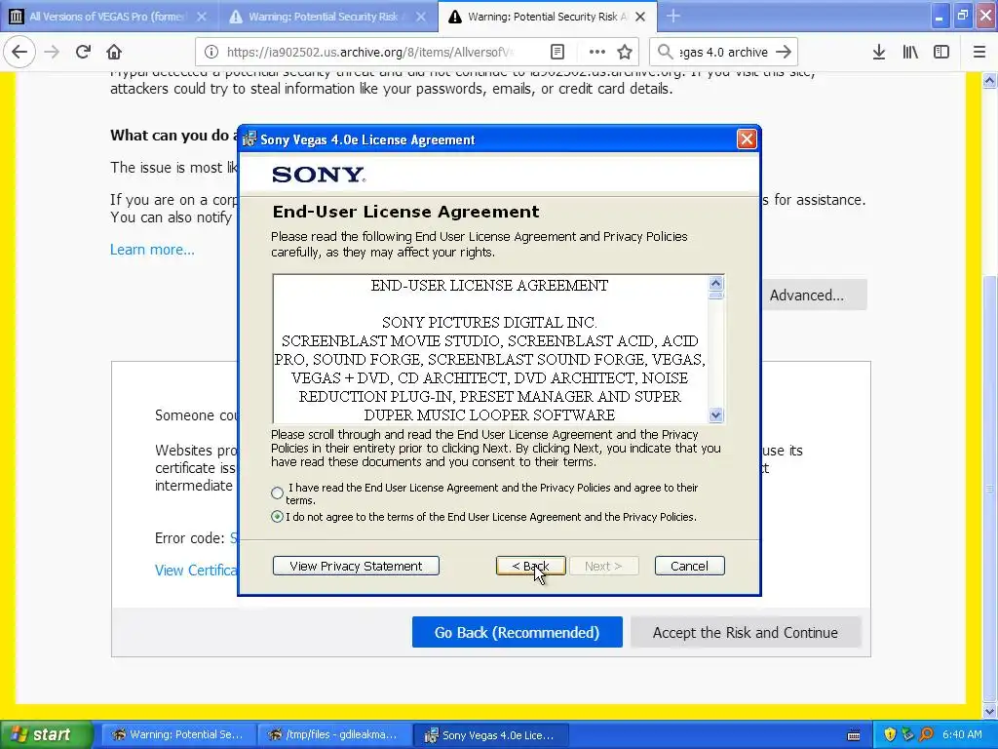
Task: Close the All Versions of VEGAS Pro tab
Action: pos(201,17)
